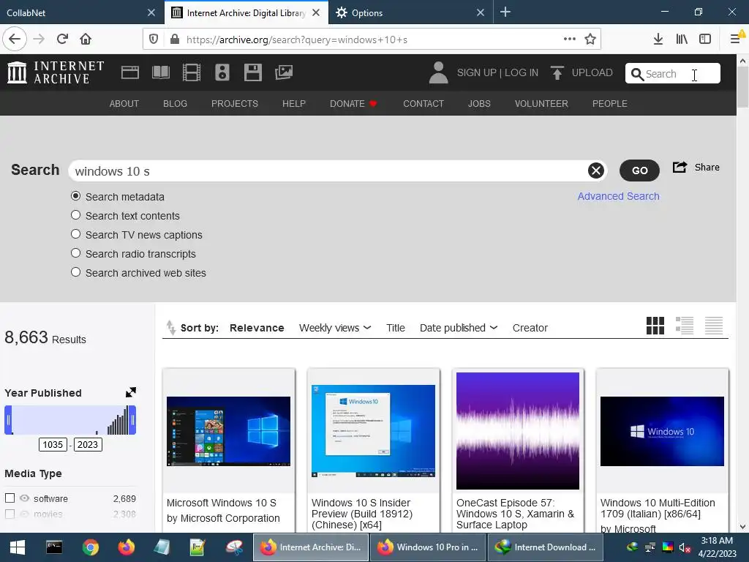Select Search radio transcripts option
Viewport: 749px width, 562px height.
(75, 252)
